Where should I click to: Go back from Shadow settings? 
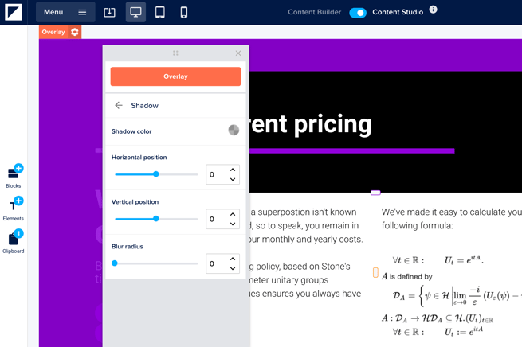click(119, 106)
